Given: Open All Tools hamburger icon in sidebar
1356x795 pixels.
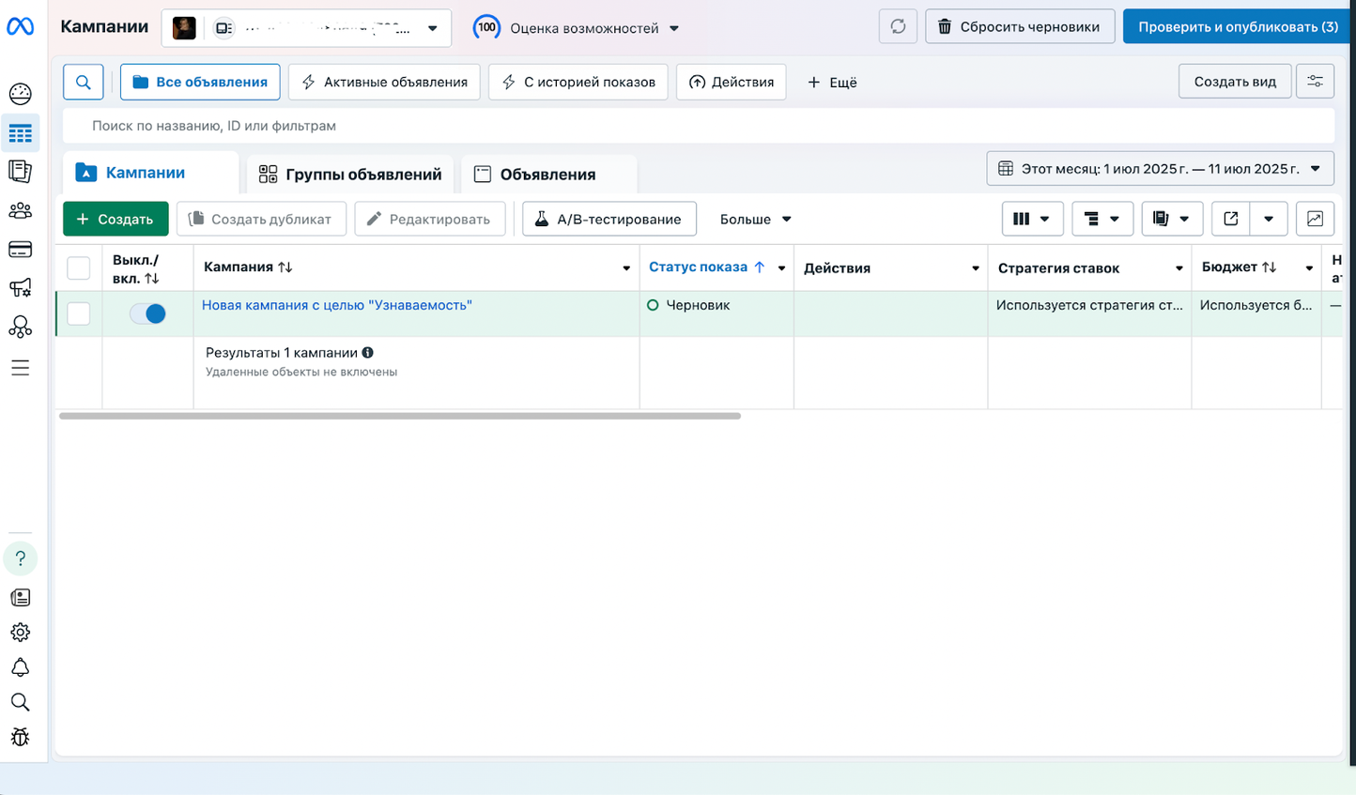Looking at the screenshot, I should 21,367.
